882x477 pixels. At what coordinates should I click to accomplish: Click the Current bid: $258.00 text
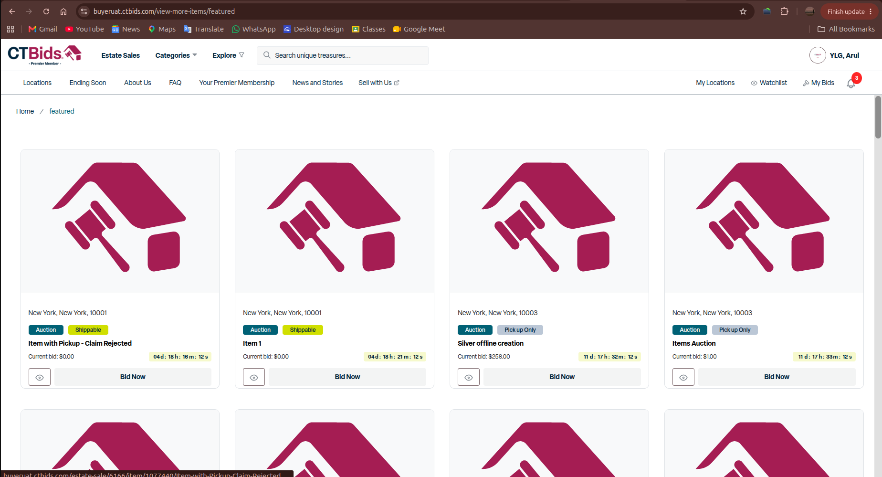pyautogui.click(x=484, y=357)
